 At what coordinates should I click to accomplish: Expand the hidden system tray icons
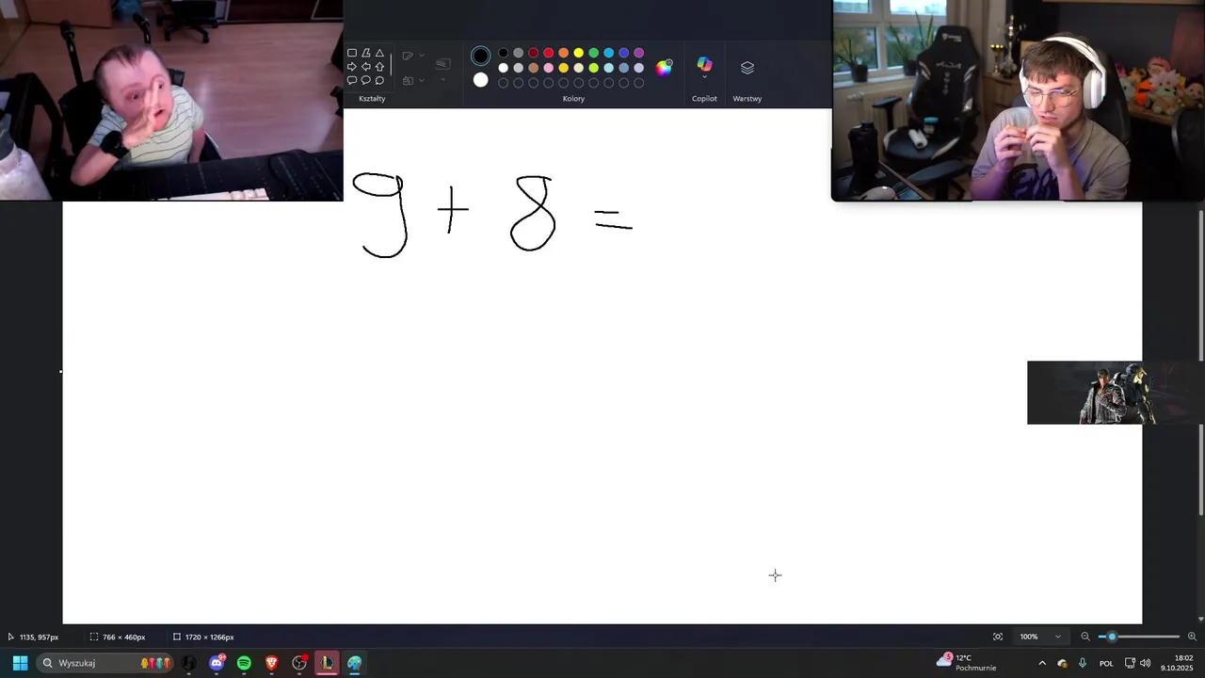[x=1042, y=663]
